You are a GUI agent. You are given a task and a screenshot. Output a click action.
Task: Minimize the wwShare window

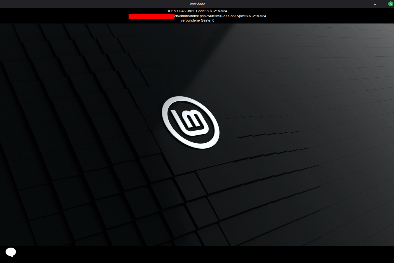pyautogui.click(x=375, y=4)
